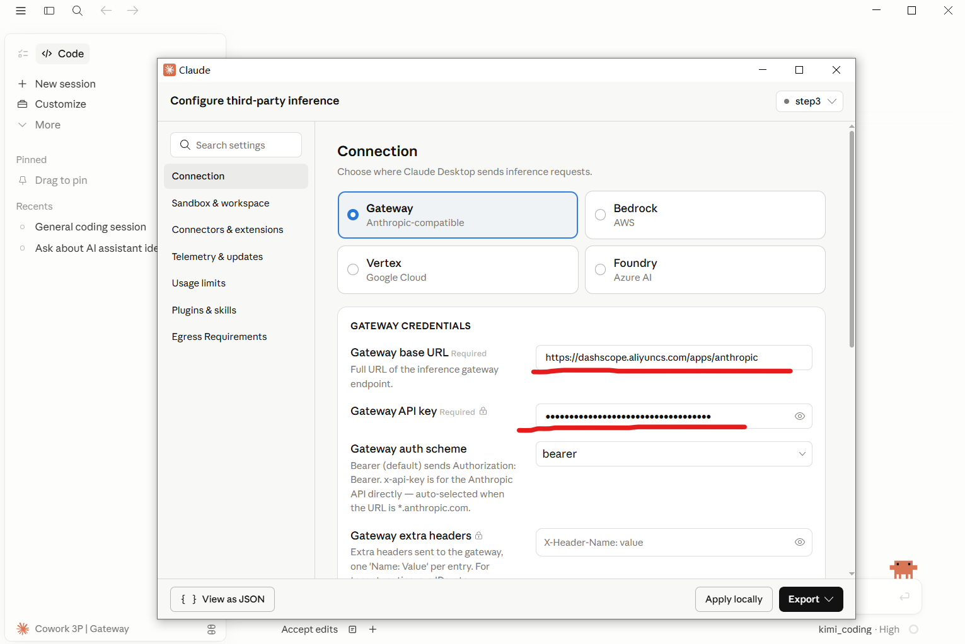Click the settings dialog vertical scrollbar
Image resolution: width=965 pixels, height=644 pixels.
[x=852, y=239]
